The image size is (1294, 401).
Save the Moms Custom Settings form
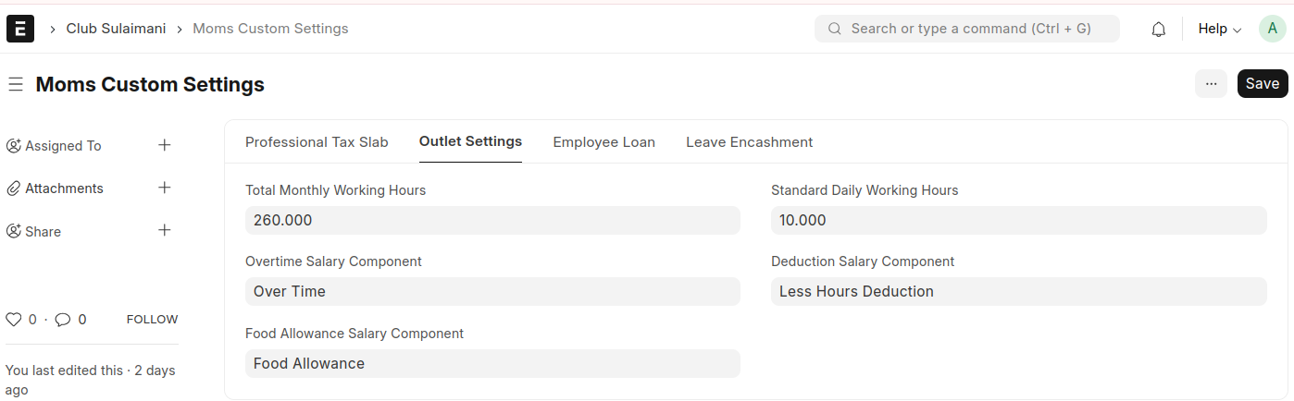click(x=1262, y=84)
